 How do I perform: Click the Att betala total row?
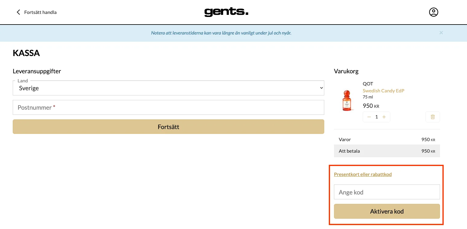click(x=387, y=151)
